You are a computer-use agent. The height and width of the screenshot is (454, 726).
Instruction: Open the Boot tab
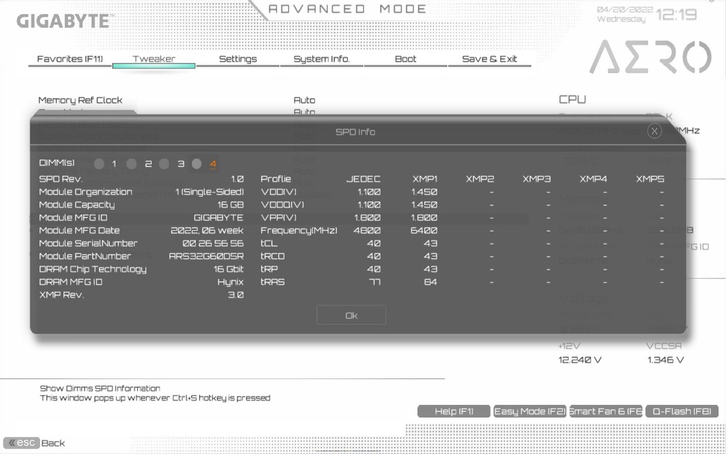(x=405, y=59)
